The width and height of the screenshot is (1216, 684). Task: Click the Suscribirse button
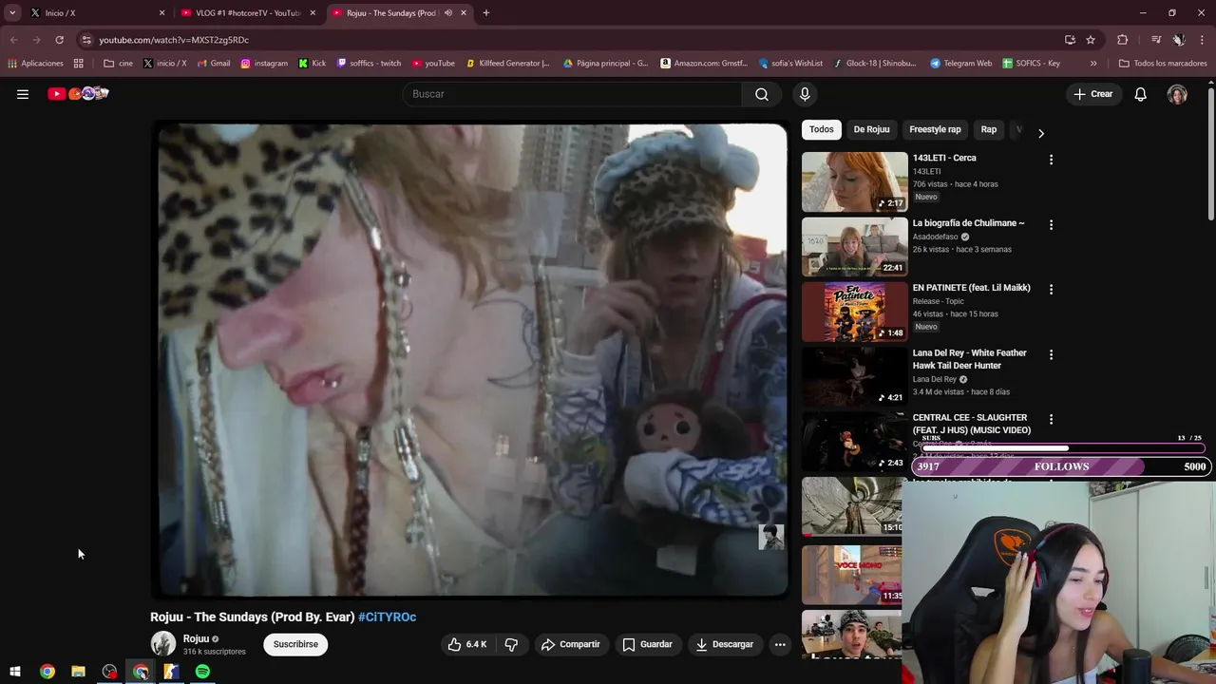295,644
